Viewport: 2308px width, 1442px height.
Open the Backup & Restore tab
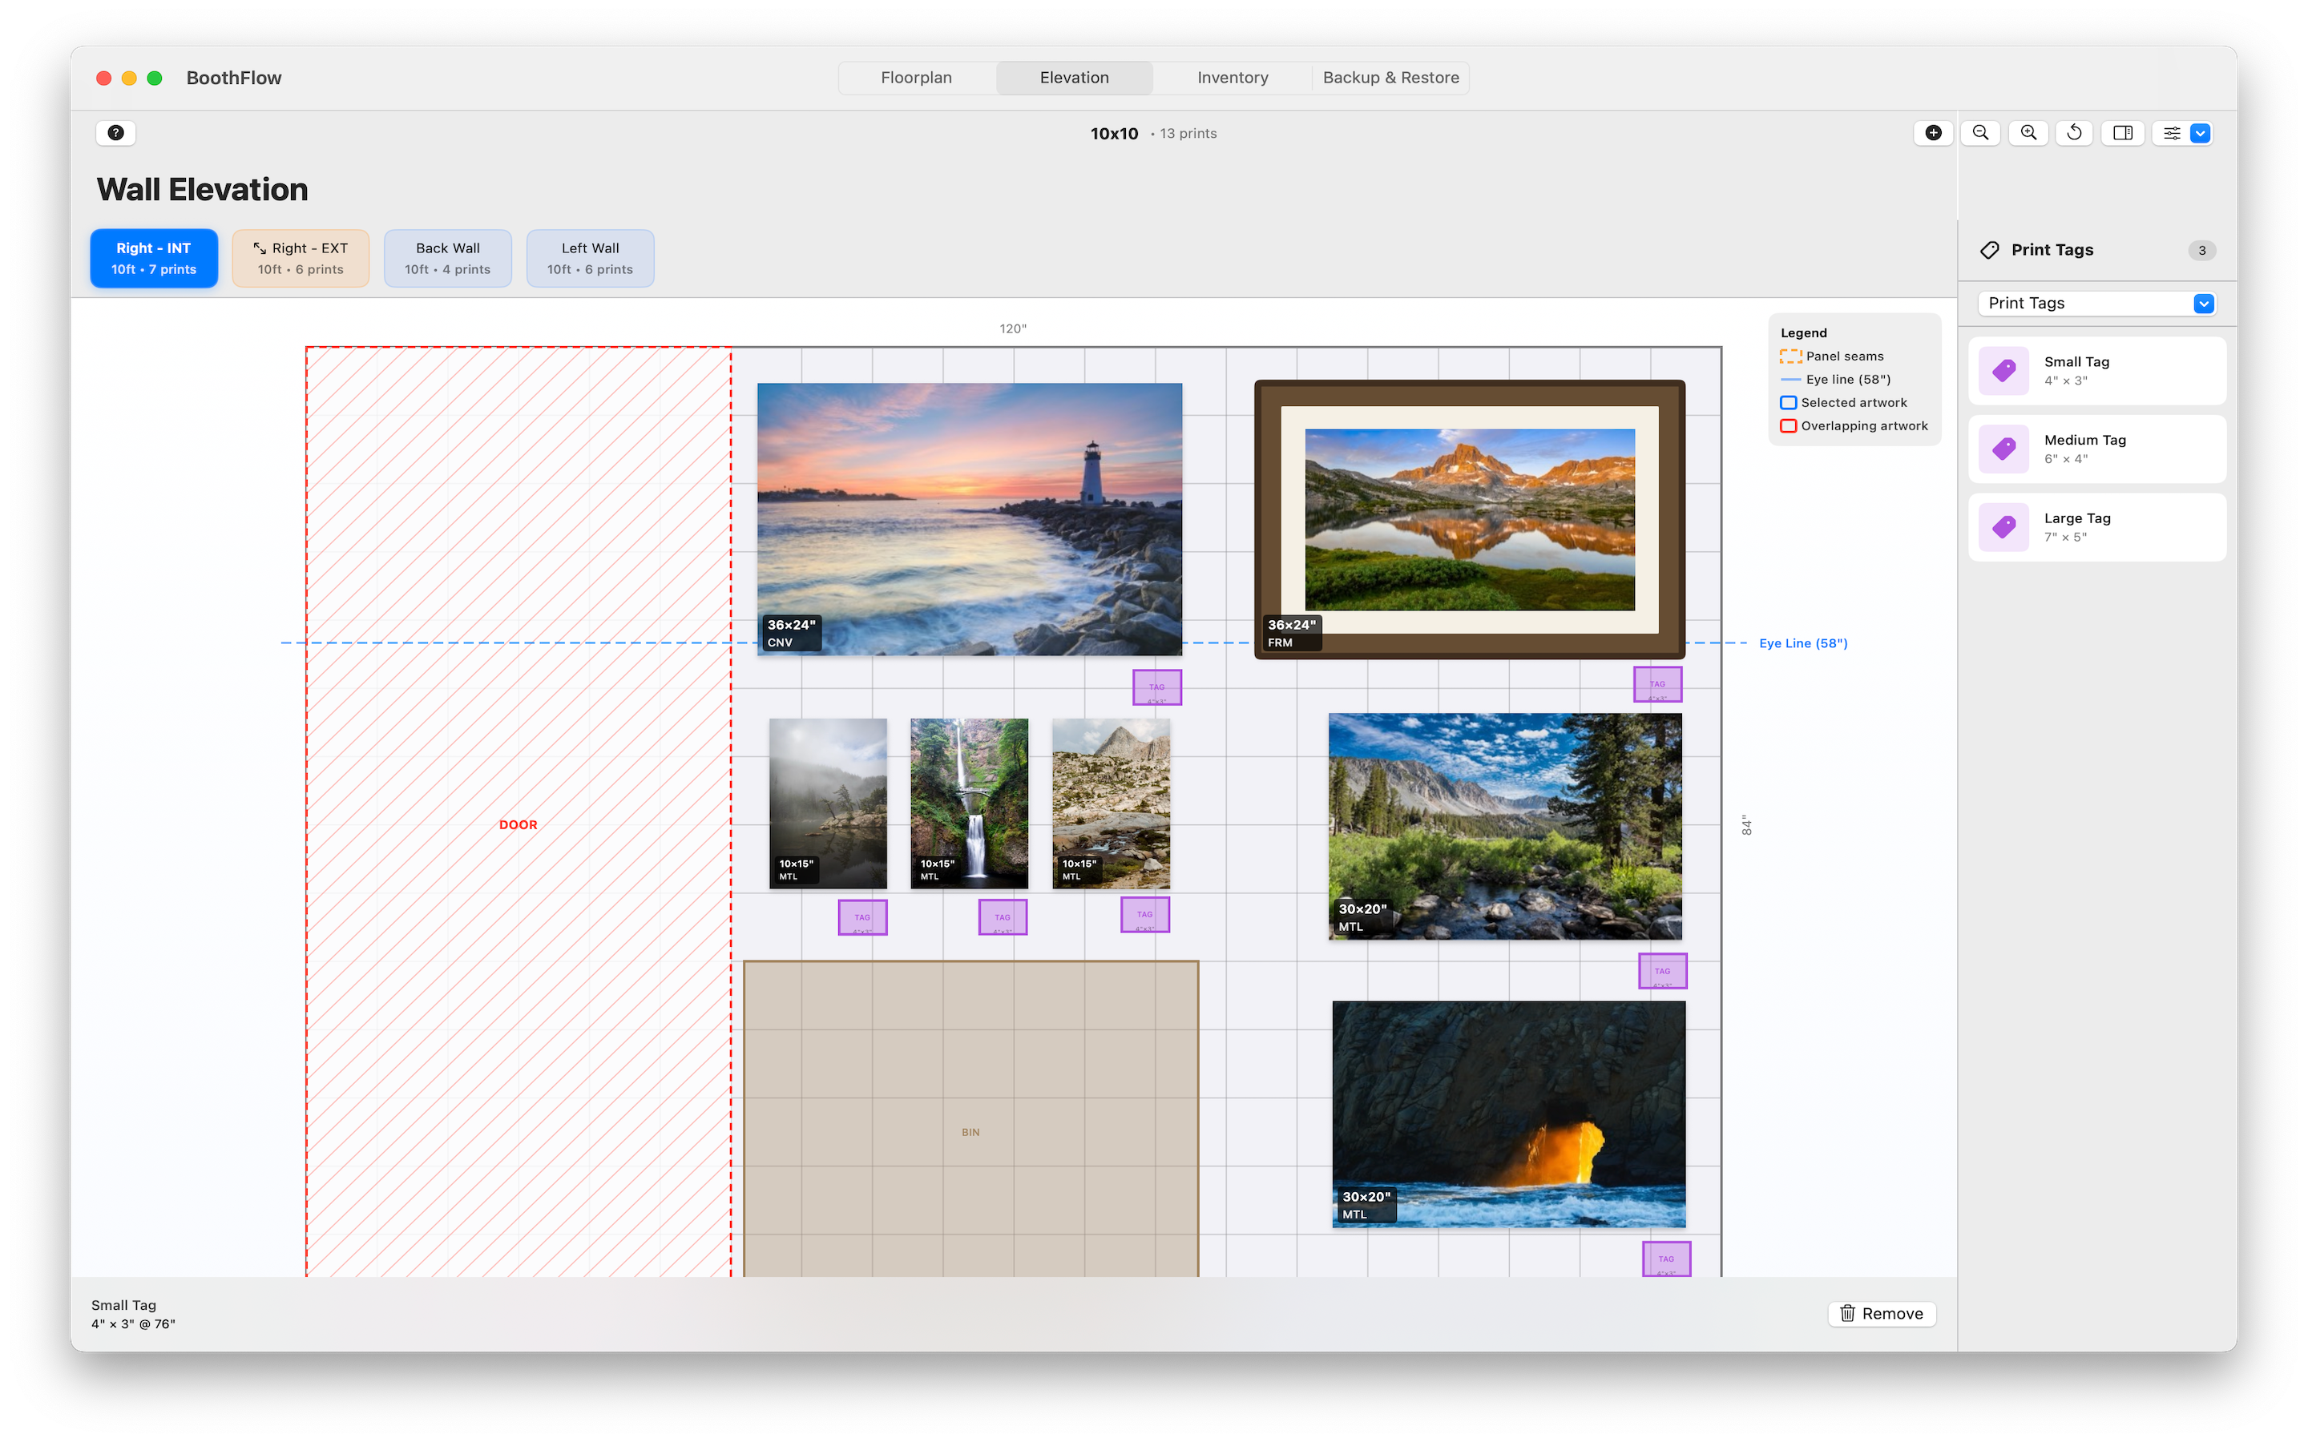click(1390, 77)
